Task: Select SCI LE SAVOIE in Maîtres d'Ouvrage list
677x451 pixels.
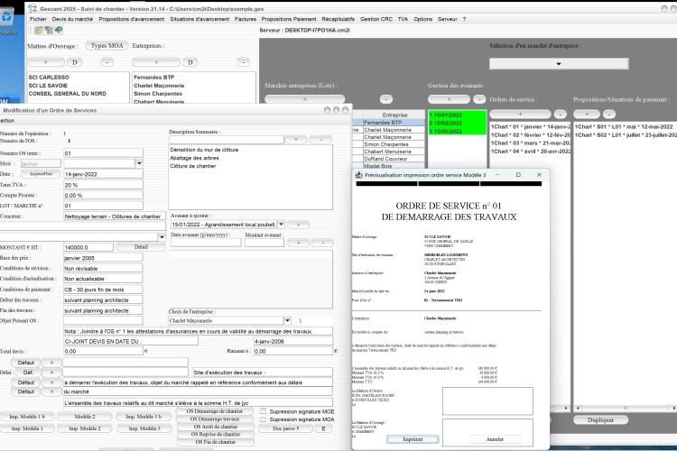Action: tap(49, 86)
